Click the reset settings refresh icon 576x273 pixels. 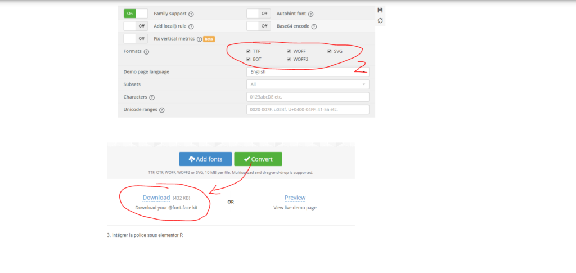tap(380, 21)
